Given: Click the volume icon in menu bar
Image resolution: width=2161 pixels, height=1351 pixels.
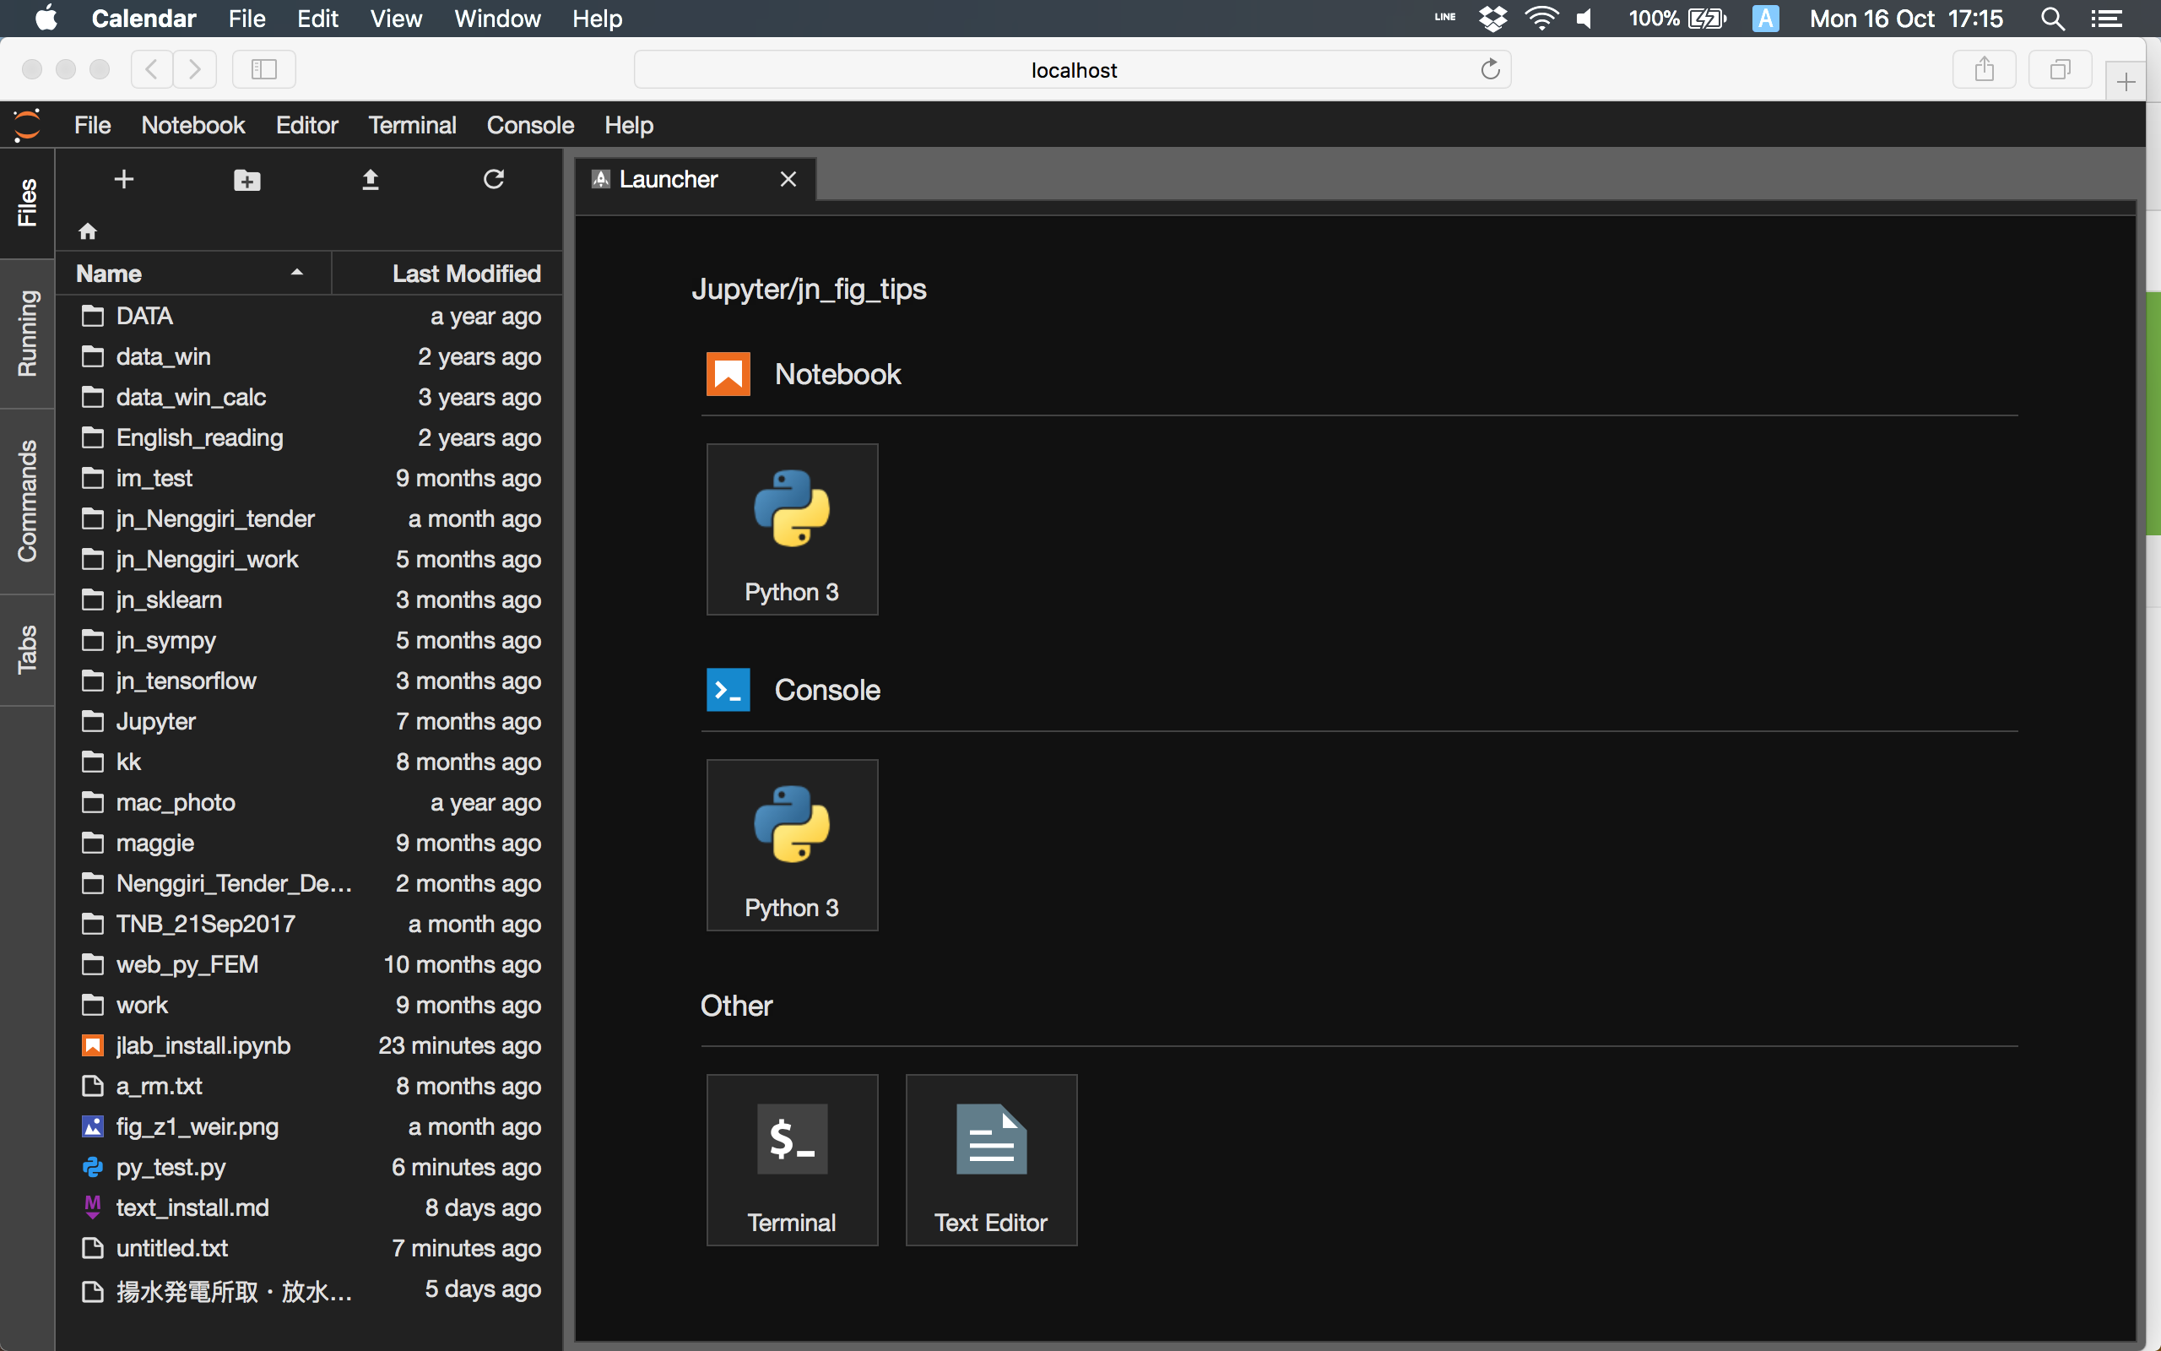Looking at the screenshot, I should point(1586,18).
